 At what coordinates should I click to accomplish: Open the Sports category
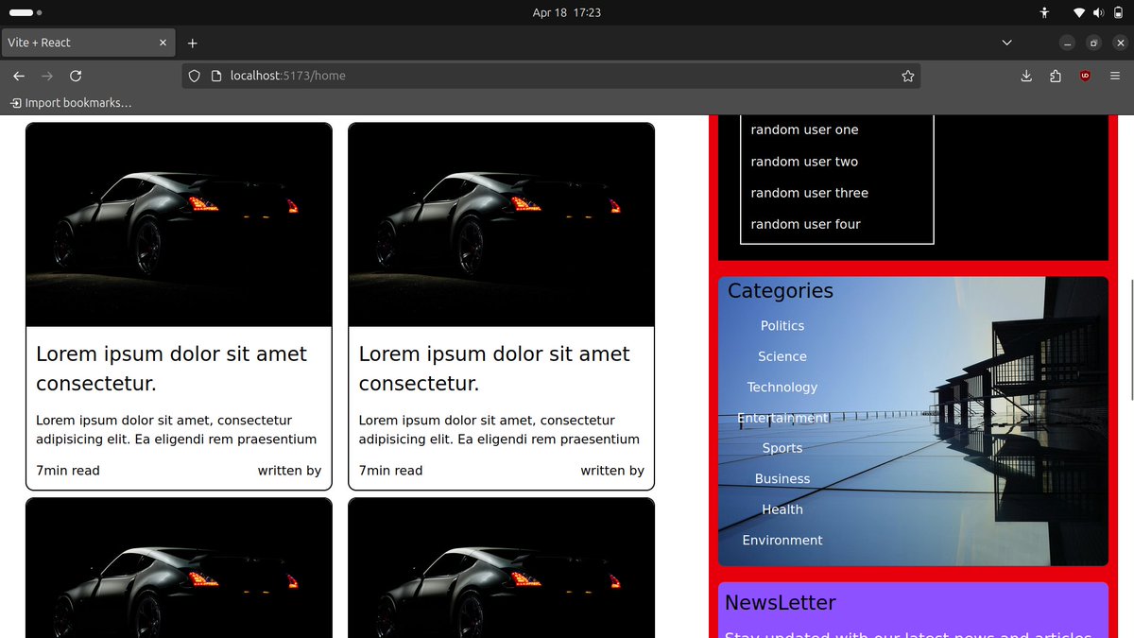click(782, 448)
